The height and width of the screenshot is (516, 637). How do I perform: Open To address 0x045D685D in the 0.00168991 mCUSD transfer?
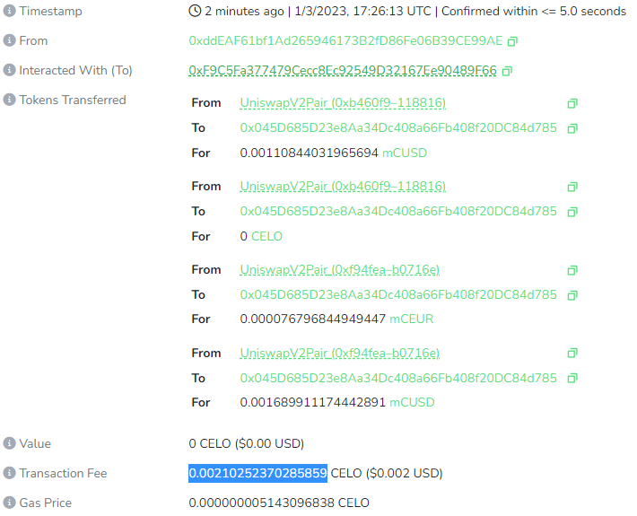[398, 378]
